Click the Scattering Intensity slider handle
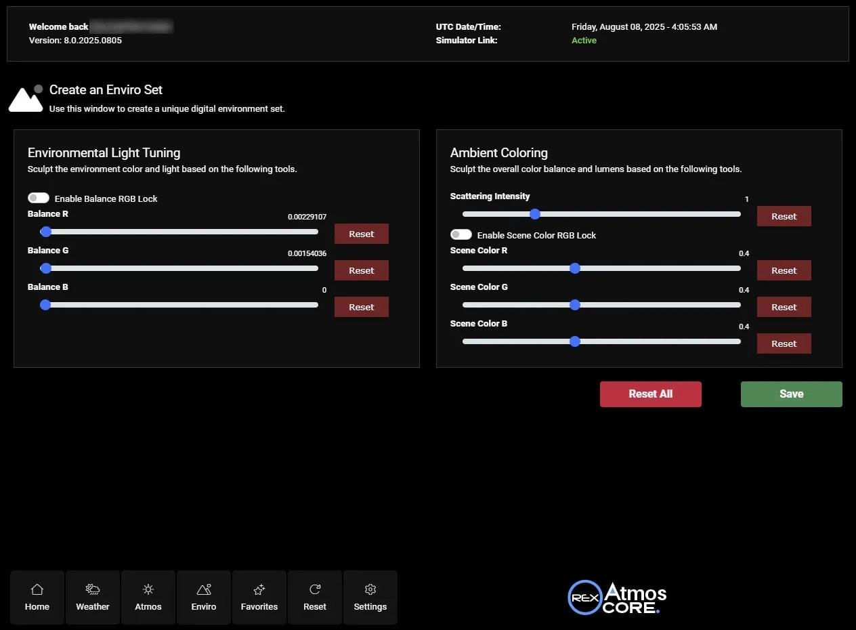The image size is (856, 630). [535, 213]
